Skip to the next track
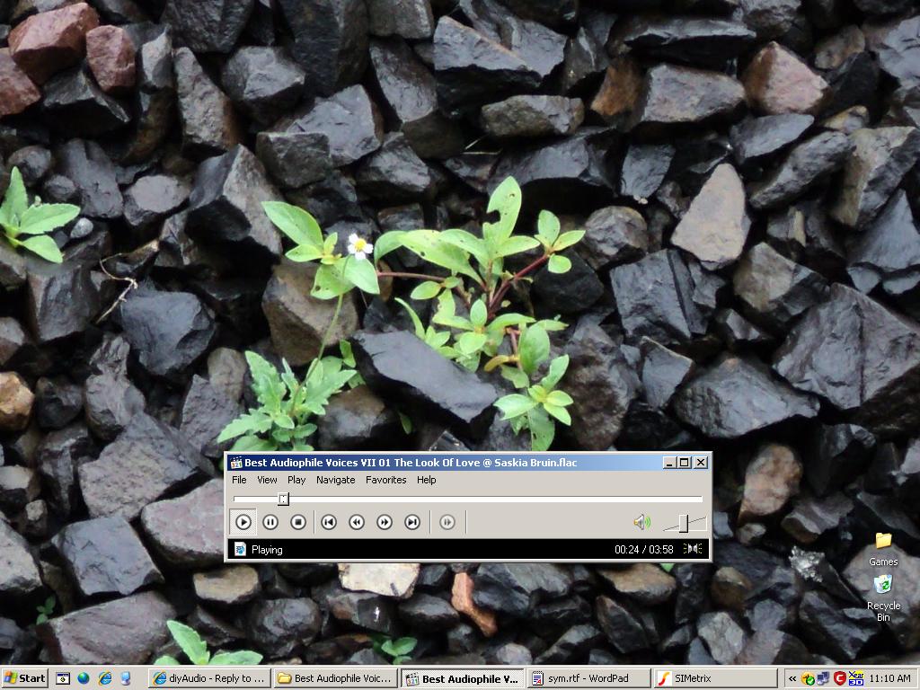 pyautogui.click(x=412, y=522)
